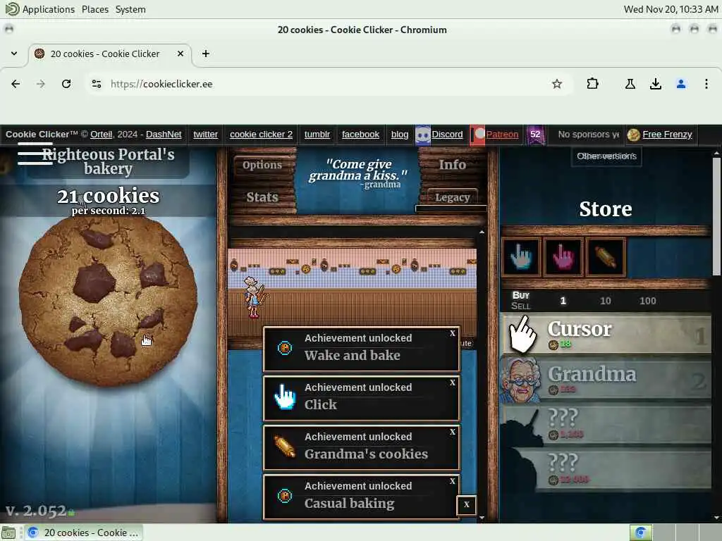Screen dimensions: 722x541
Task: Expand the tab search dropdown arrow
Action: (14, 54)
